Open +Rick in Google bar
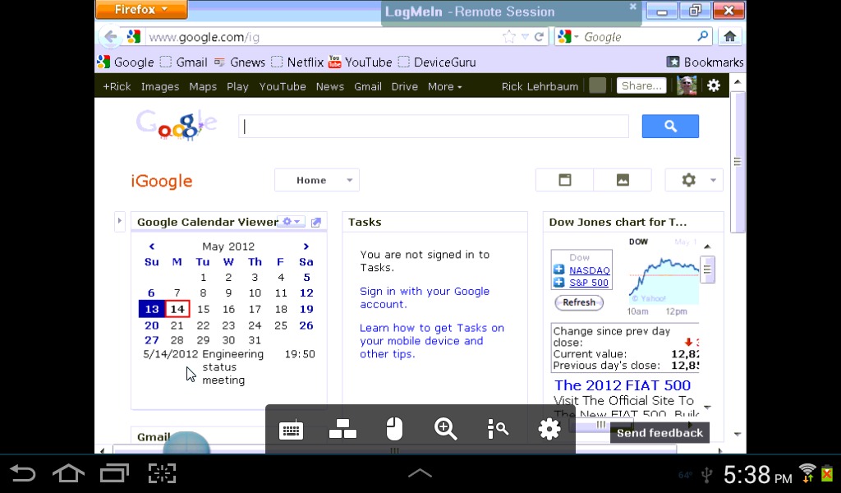 pyautogui.click(x=117, y=86)
